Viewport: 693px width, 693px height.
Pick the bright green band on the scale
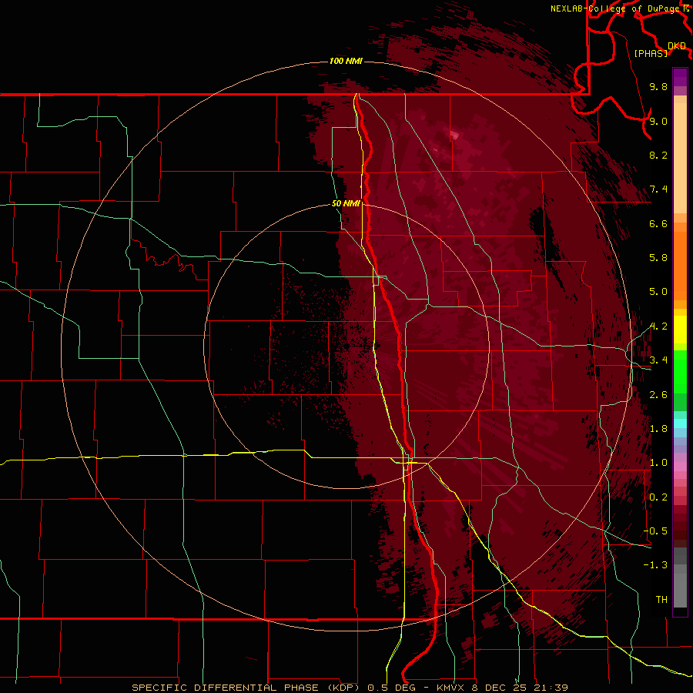pyautogui.click(x=680, y=373)
